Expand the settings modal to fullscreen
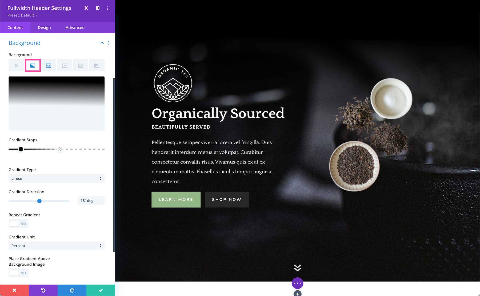Viewport: 480px width, 296px height. pos(86,8)
